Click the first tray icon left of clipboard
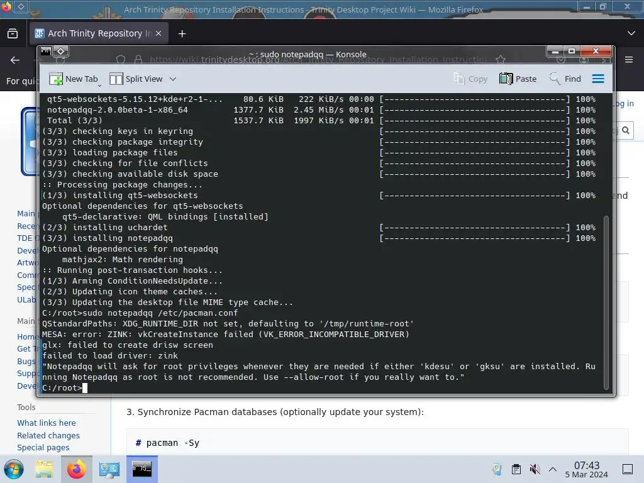 497,469
